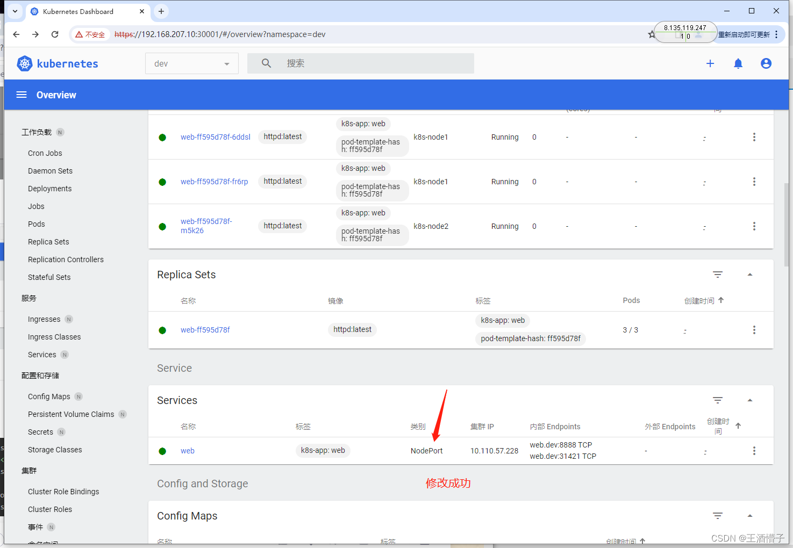Sort Replica Sets by creation time arrow
This screenshot has height=548, width=793.
click(x=721, y=300)
